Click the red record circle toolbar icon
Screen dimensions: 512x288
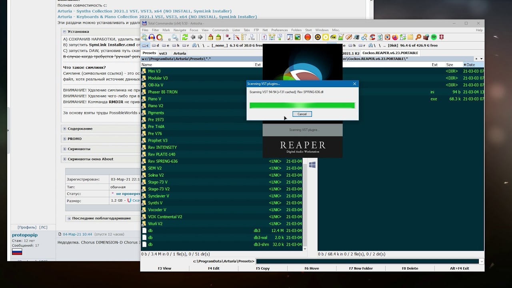tap(308, 37)
